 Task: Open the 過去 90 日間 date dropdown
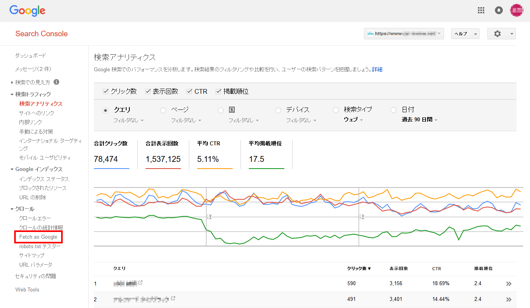(420, 120)
